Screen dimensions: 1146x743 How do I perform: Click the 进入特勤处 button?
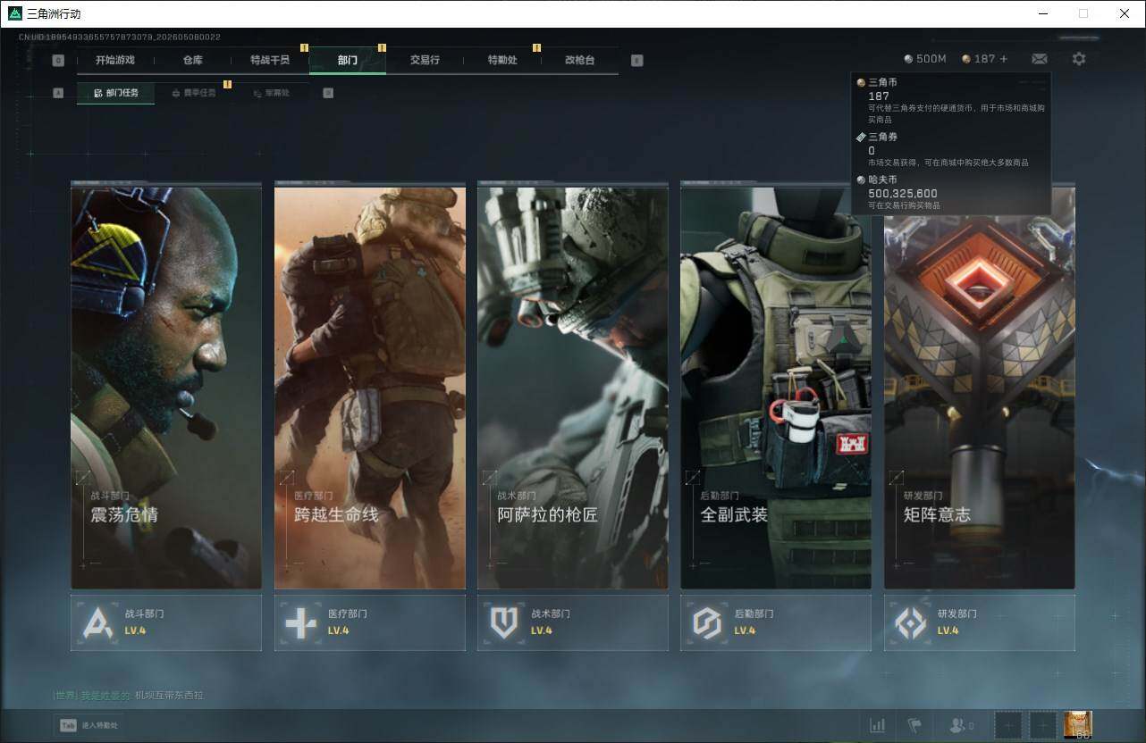[x=89, y=725]
